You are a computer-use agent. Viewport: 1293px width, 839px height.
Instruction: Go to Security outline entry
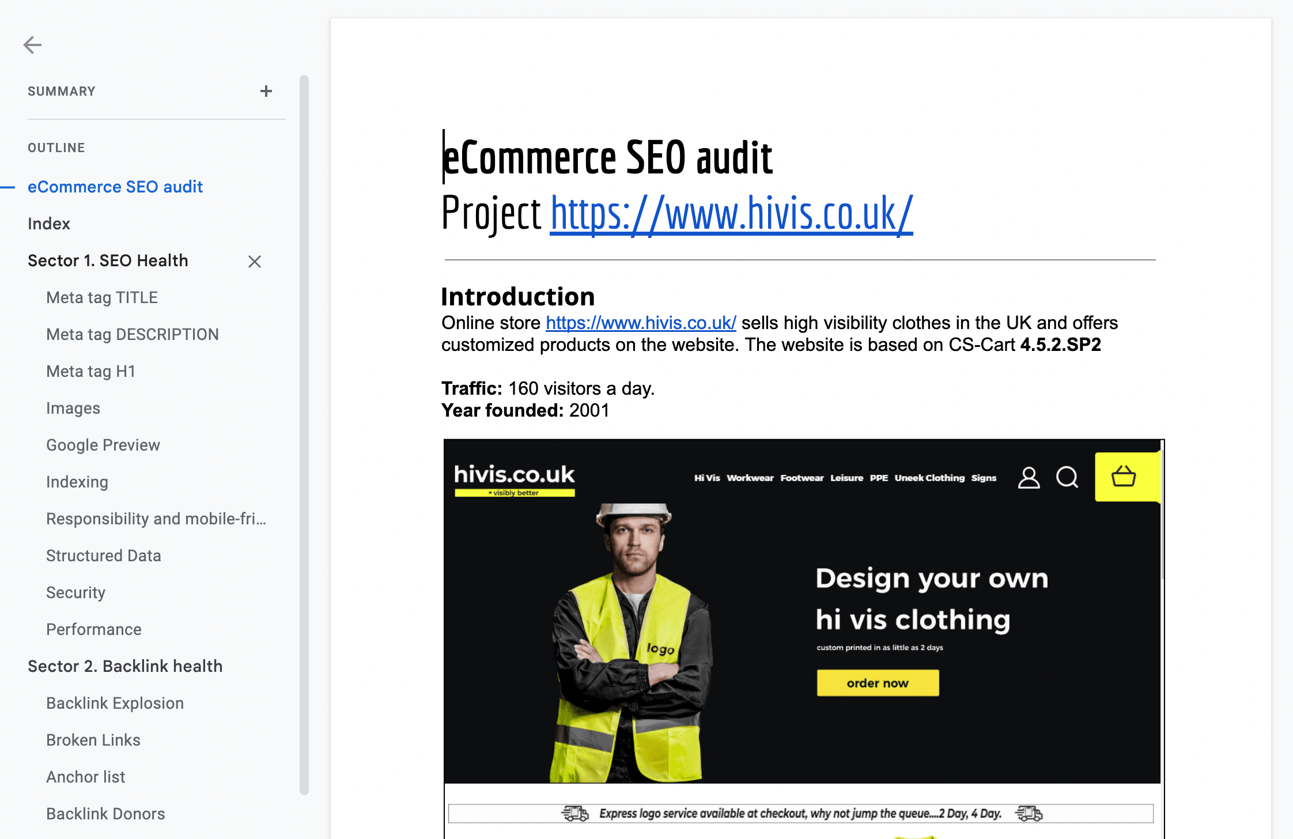click(x=75, y=592)
